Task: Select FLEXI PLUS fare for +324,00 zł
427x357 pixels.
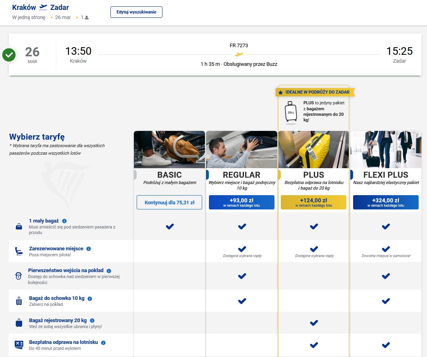Action: (386, 202)
